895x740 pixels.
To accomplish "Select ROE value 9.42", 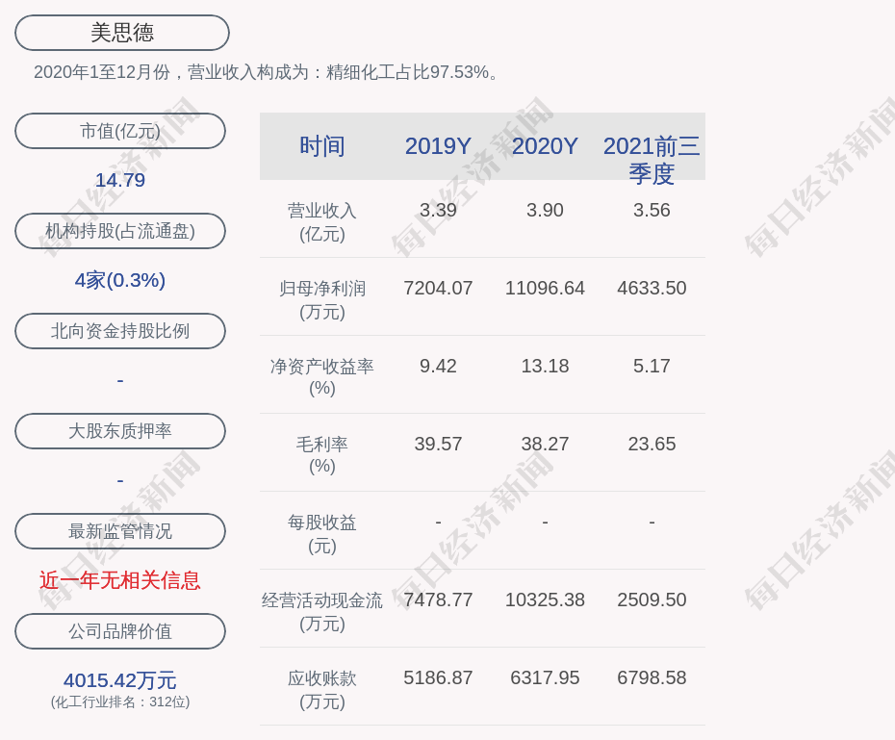I will [x=439, y=366].
